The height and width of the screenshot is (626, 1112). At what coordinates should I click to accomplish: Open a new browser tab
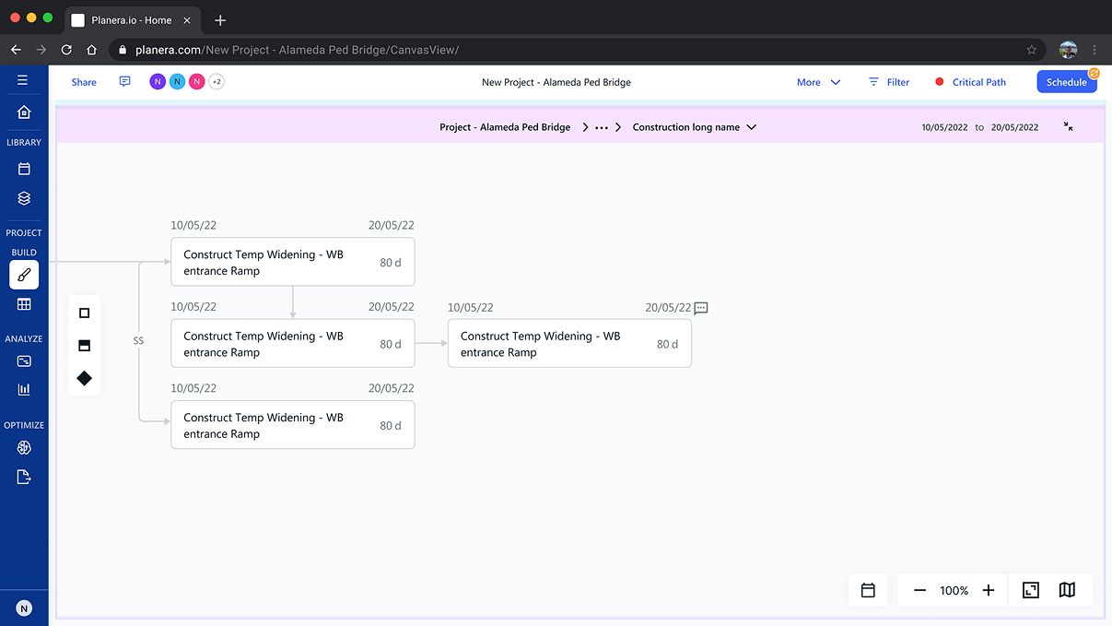click(x=220, y=20)
